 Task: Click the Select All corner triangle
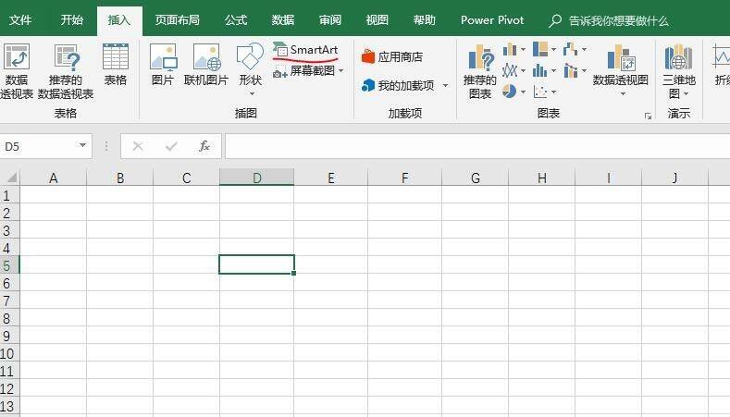[x=11, y=178]
